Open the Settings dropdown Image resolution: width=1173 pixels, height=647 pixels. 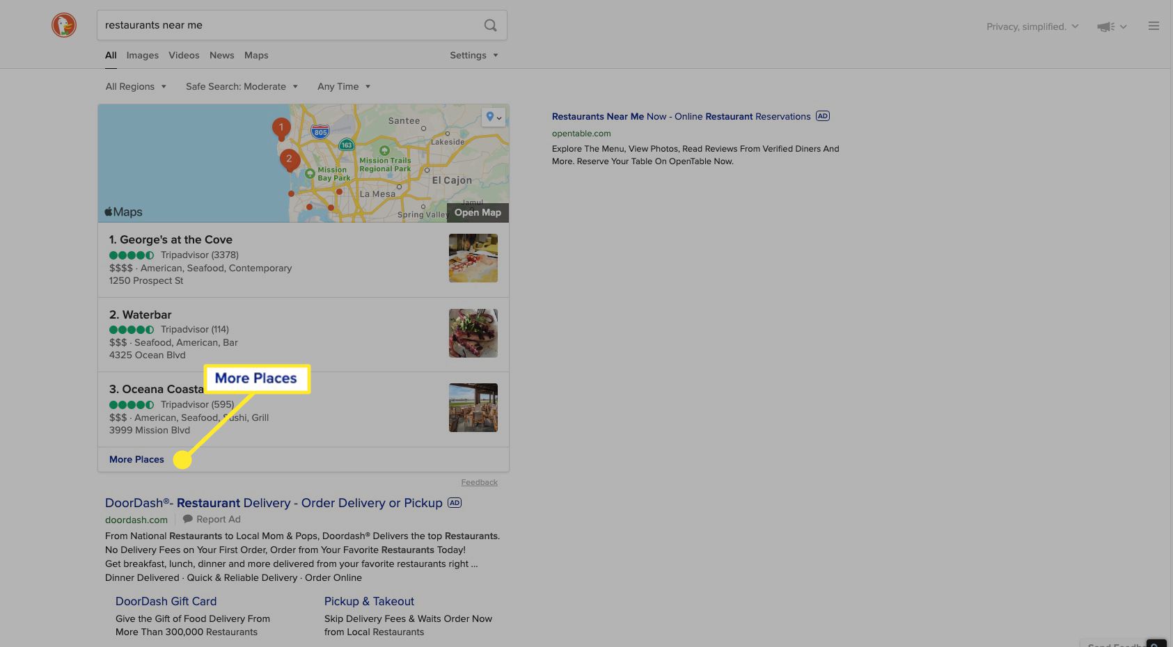point(474,55)
